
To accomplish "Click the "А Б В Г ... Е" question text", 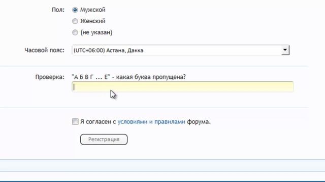I will pyautogui.click(x=128, y=77).
